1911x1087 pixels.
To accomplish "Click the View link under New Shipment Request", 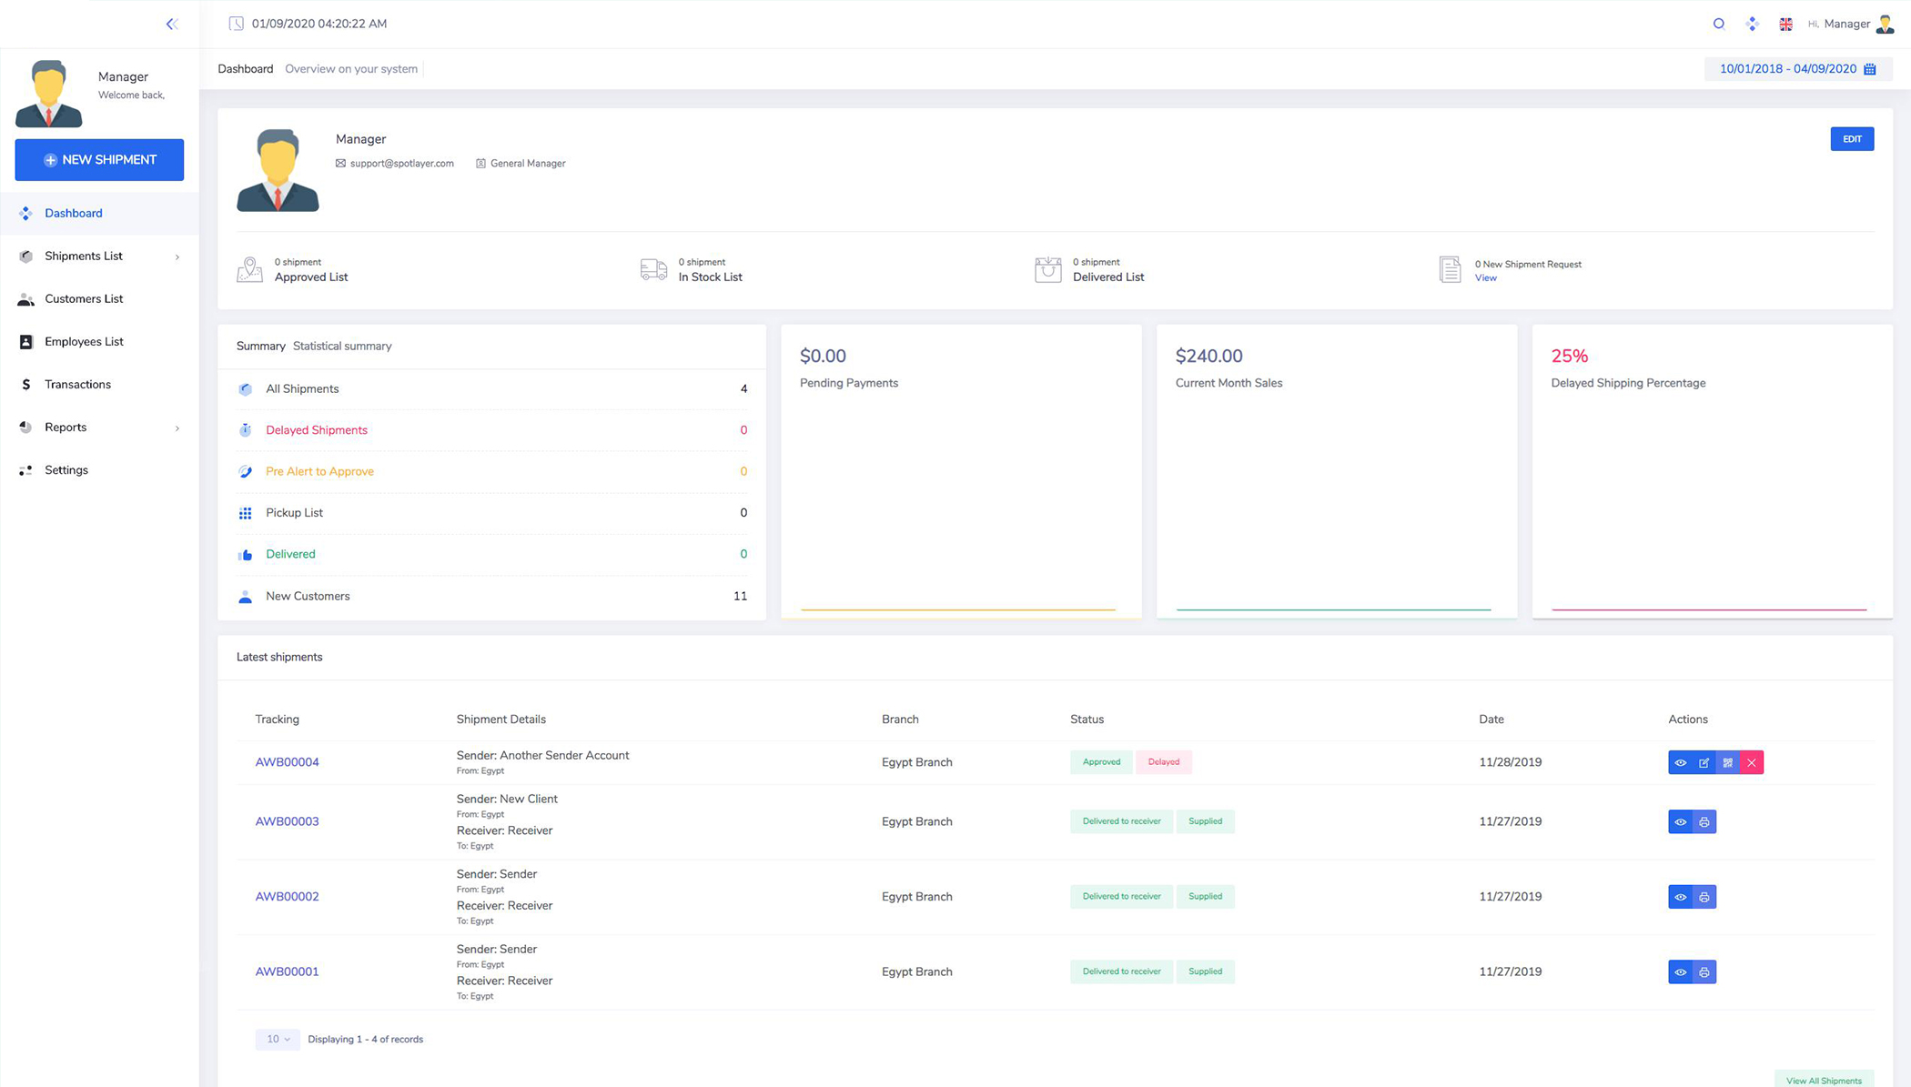I will coord(1485,278).
